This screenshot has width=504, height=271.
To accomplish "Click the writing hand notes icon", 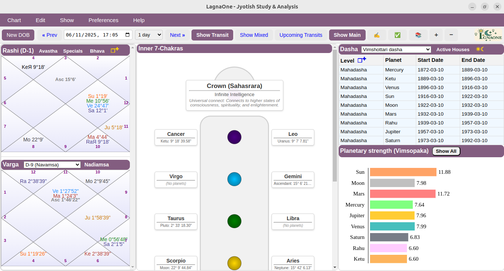I will click(377, 35).
